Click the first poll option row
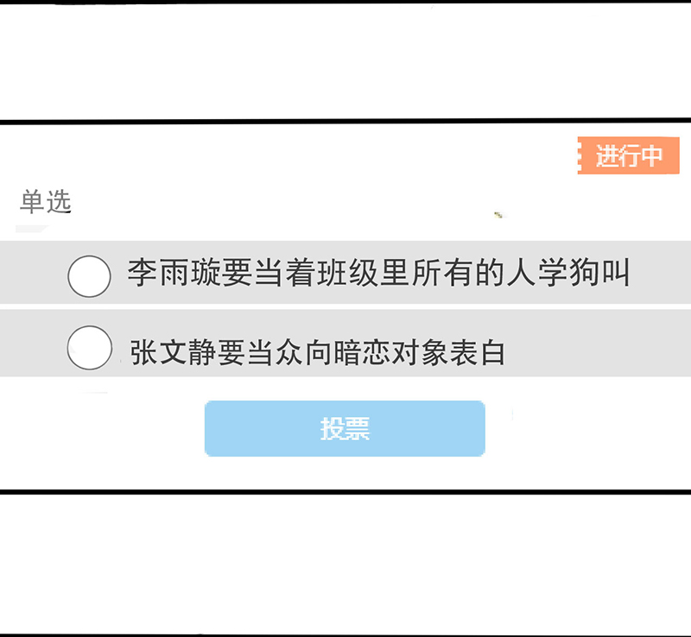The height and width of the screenshot is (637, 691). click(345, 274)
